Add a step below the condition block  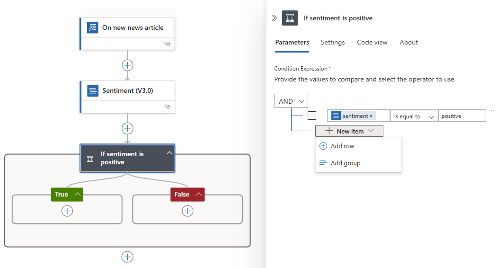coord(127,257)
